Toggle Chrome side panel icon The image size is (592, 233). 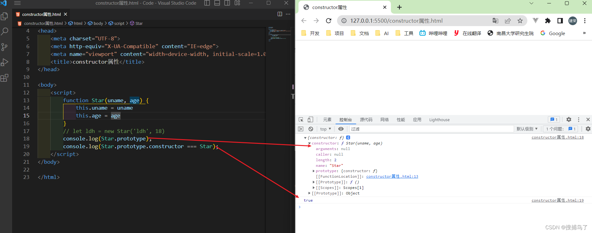pos(560,21)
